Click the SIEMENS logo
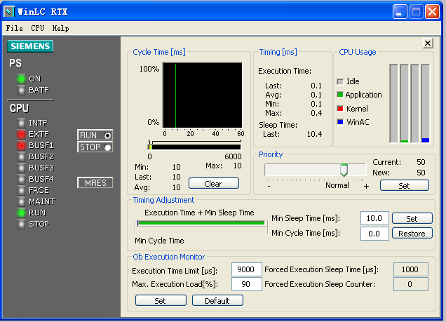Image resolution: width=446 pixels, height=322 pixels. tap(30, 46)
